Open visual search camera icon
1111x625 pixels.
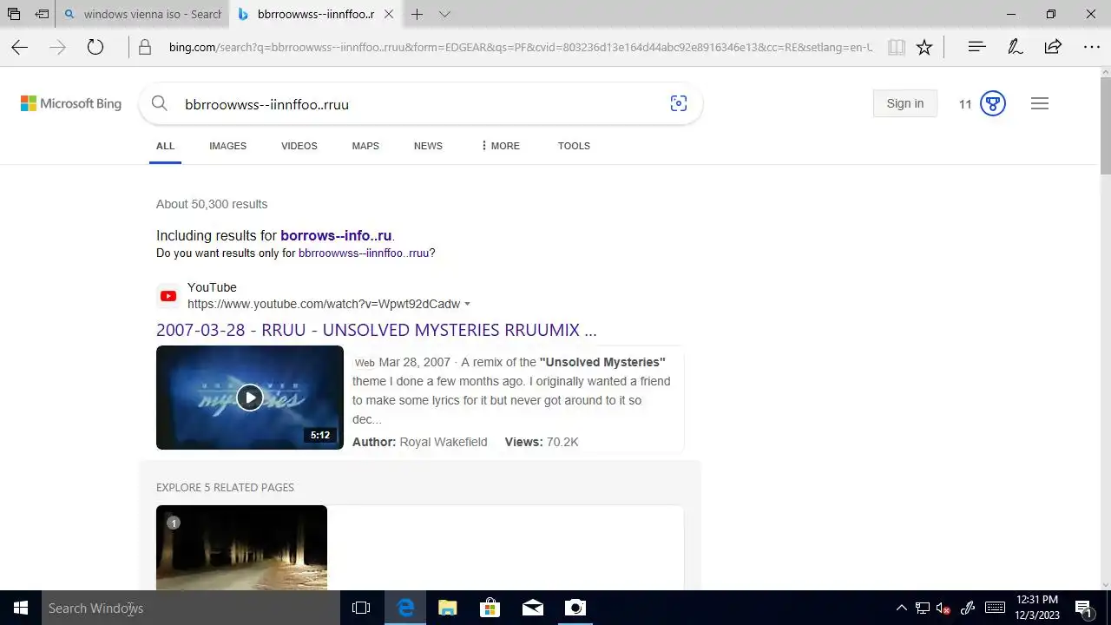[x=679, y=103]
